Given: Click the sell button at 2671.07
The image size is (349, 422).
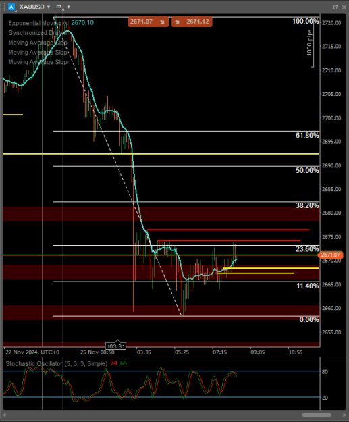Looking at the screenshot, I should [x=149, y=22].
